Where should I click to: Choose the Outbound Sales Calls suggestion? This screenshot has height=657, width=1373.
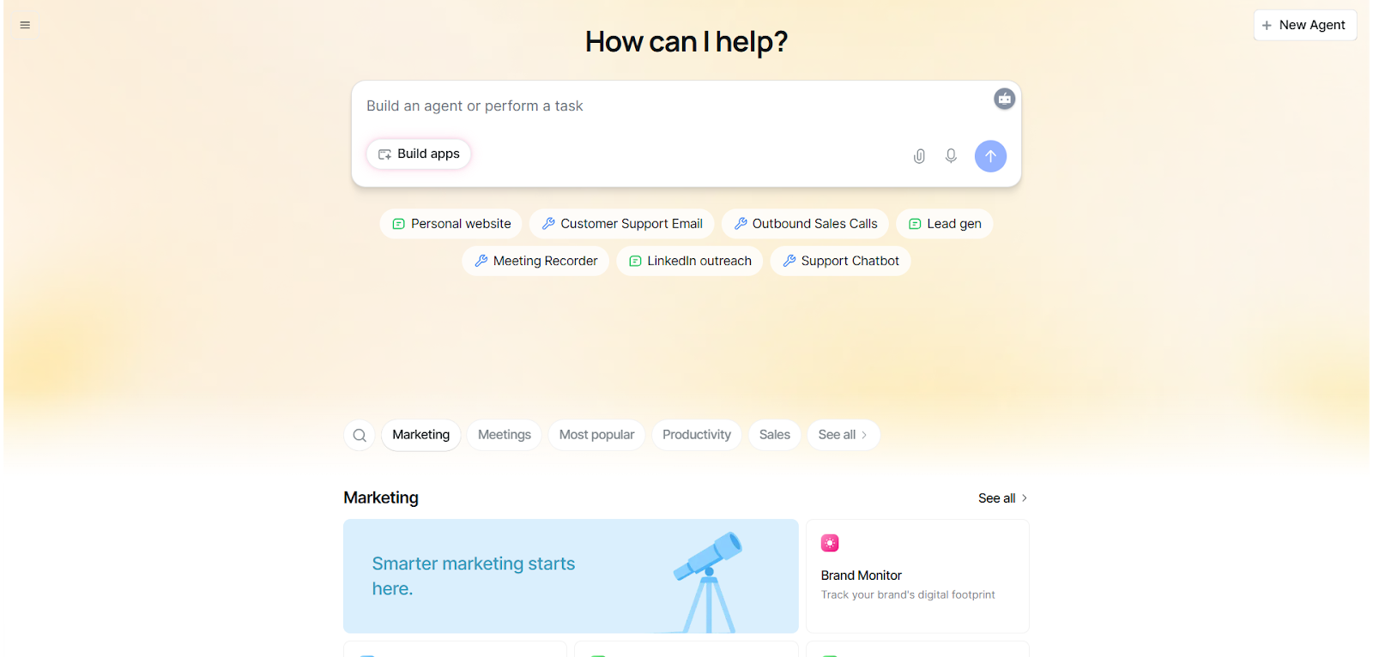pos(805,224)
